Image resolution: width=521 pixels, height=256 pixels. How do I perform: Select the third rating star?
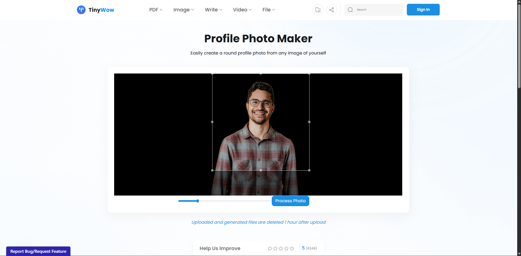click(x=281, y=248)
